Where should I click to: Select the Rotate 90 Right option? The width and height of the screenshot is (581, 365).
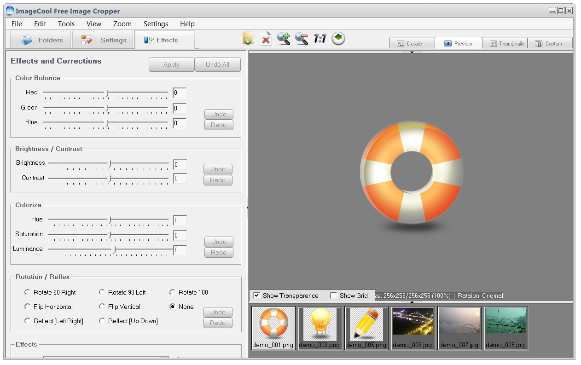(x=28, y=292)
